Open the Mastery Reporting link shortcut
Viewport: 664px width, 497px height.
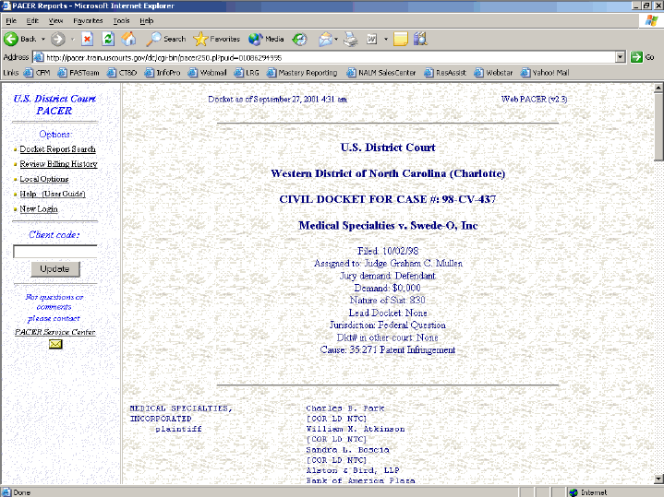(302, 73)
